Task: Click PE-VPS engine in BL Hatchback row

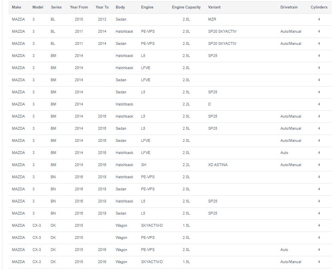Action: 148,32
